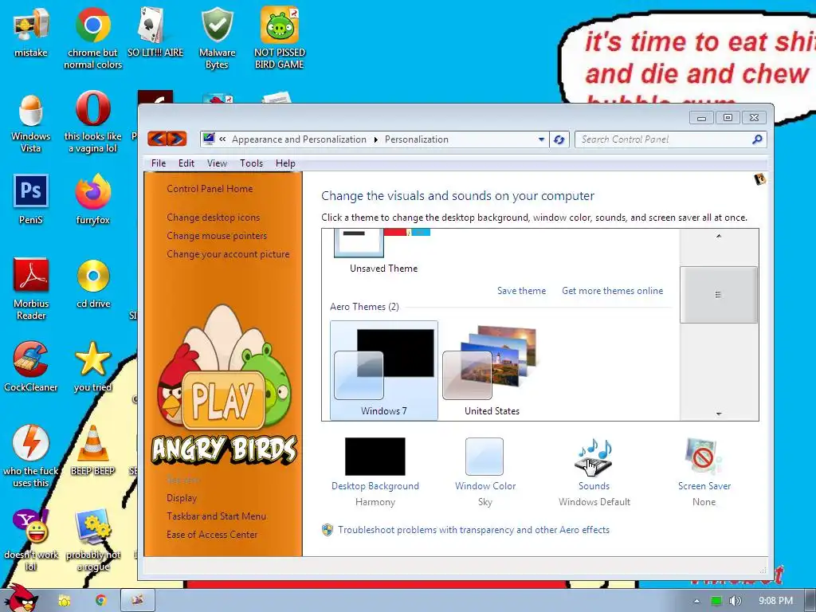816x612 pixels.
Task: Click the Personalization breadcrumb segment
Action: click(x=416, y=139)
